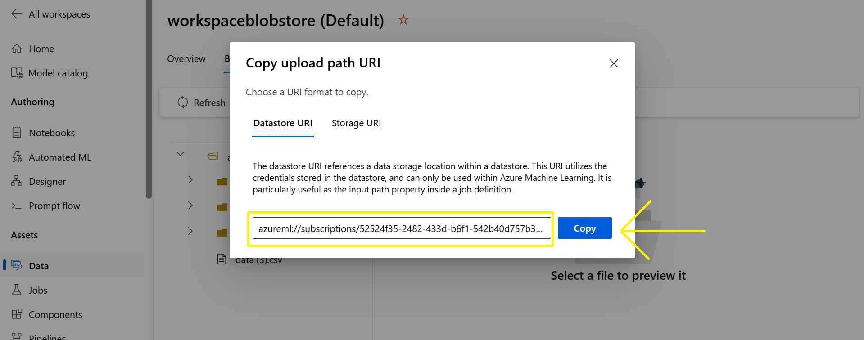Click the first yellow folder icon

[222, 181]
